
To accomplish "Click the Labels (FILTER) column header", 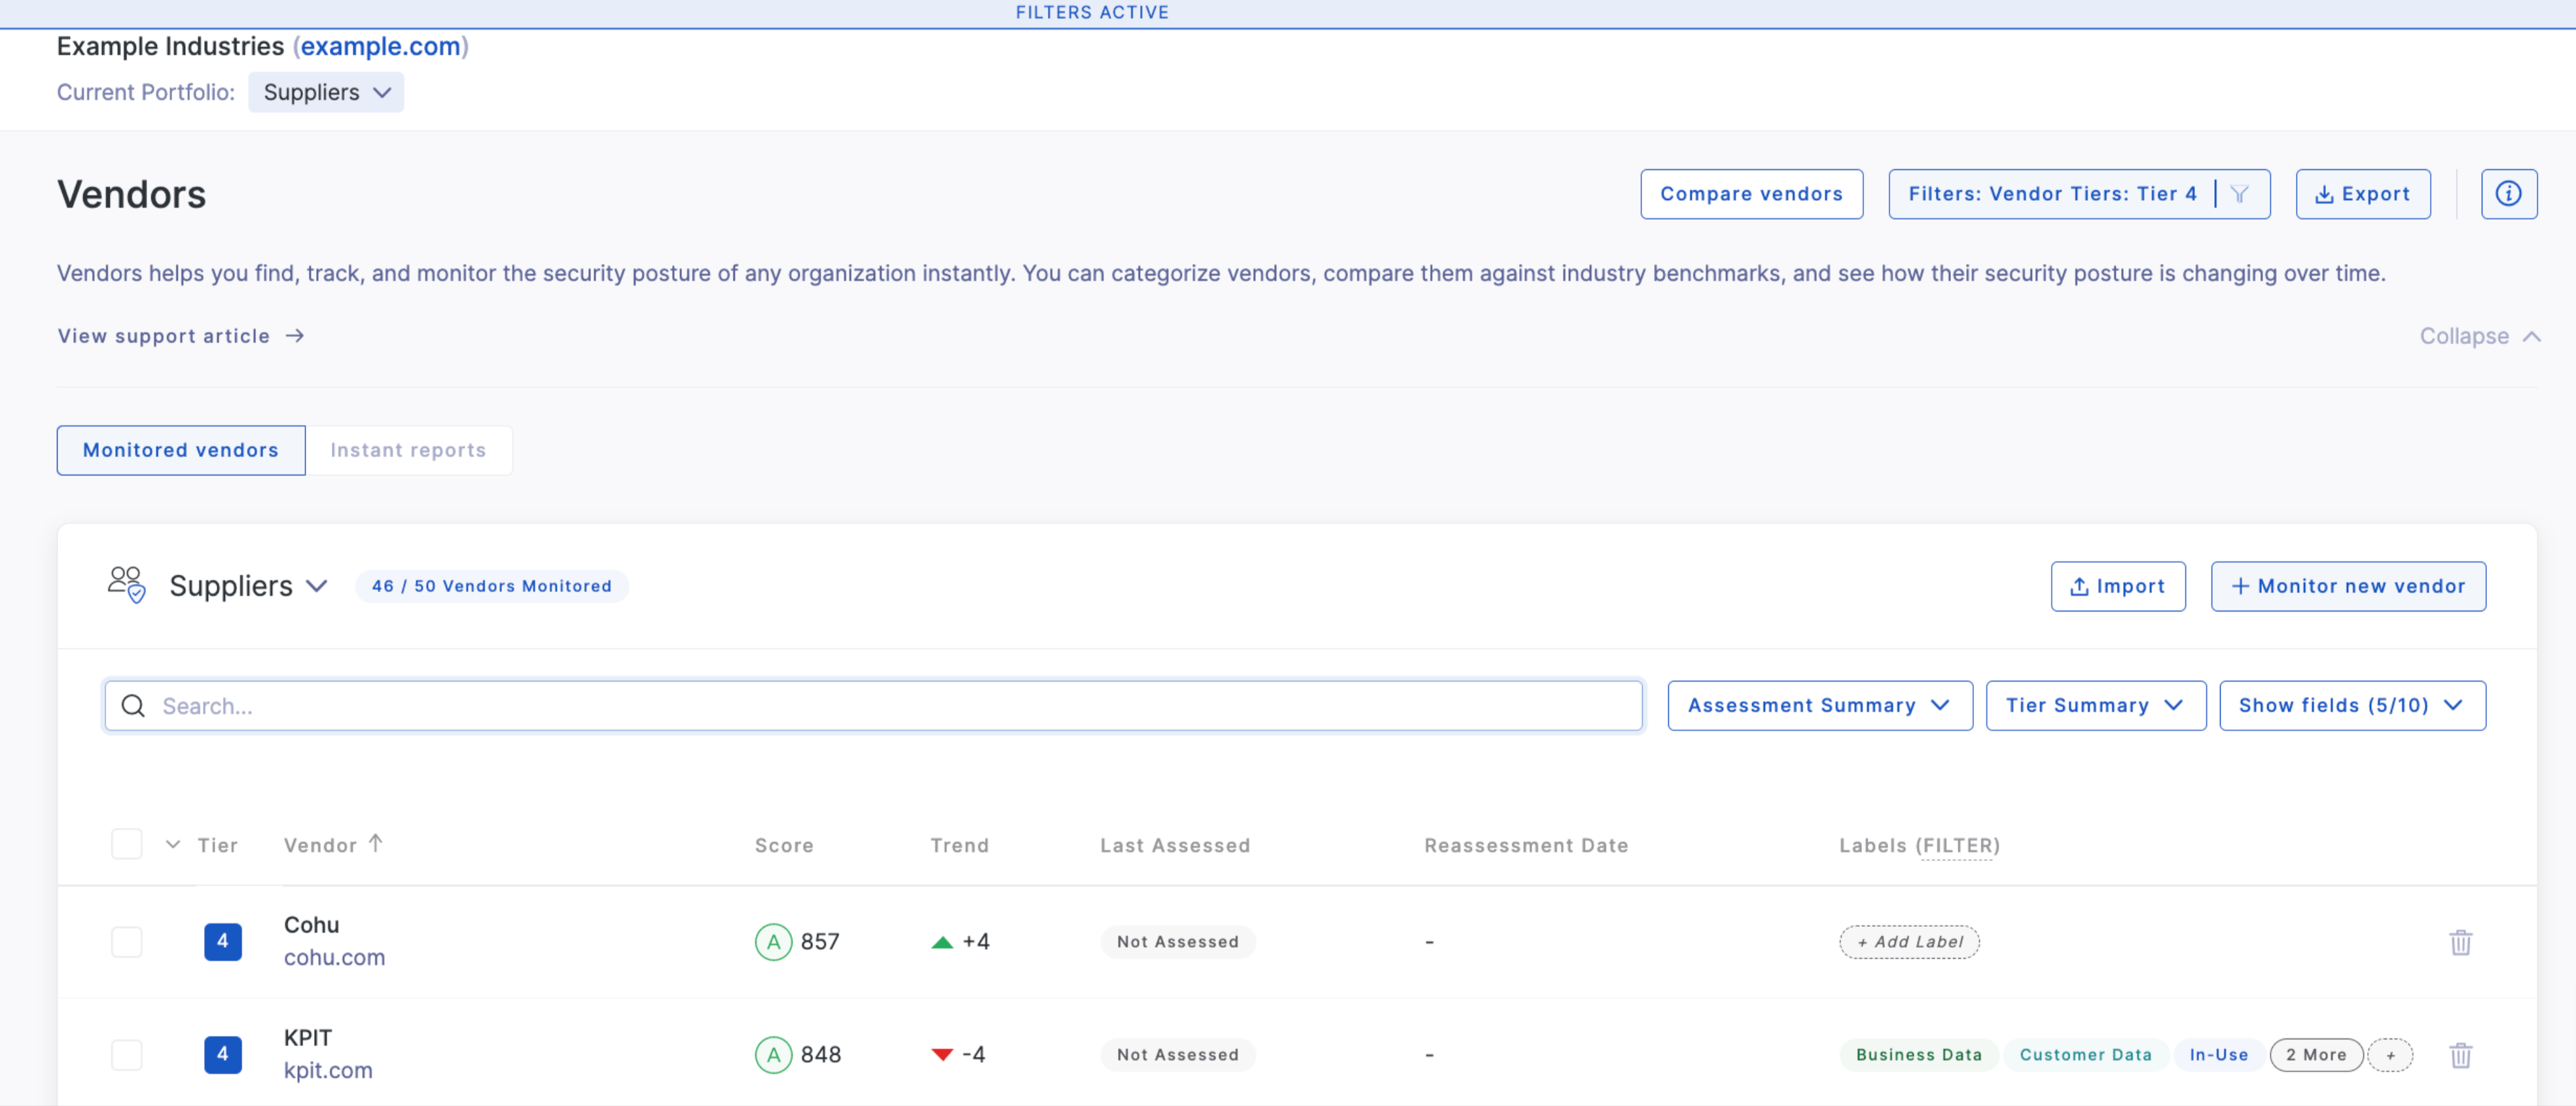I will (x=1919, y=845).
